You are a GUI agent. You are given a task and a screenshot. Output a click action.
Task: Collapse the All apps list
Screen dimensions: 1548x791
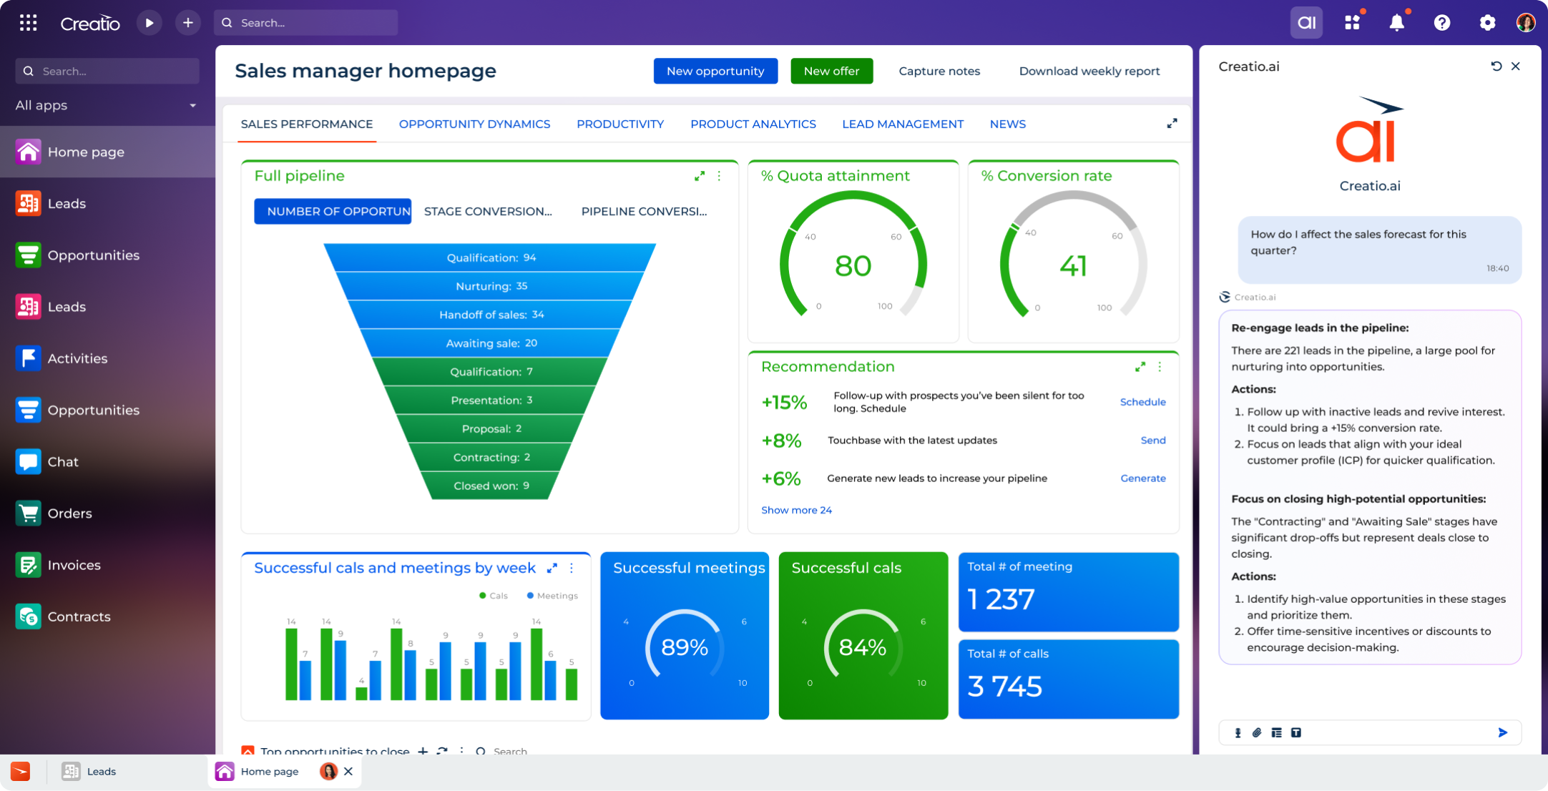[192, 105]
